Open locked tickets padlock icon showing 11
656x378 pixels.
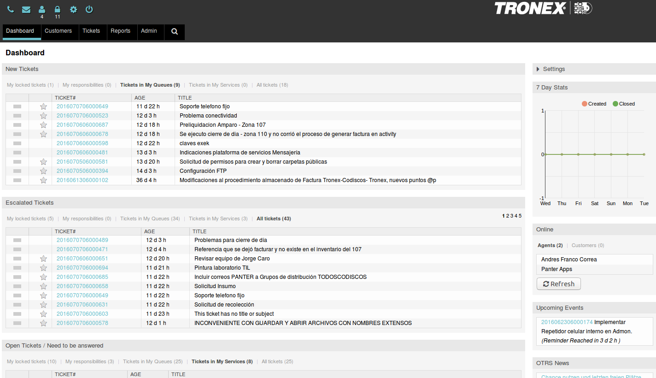pyautogui.click(x=58, y=9)
